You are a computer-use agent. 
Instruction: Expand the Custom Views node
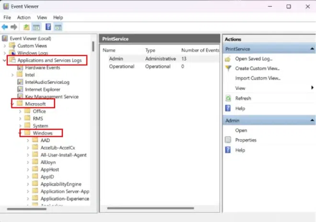[x=5, y=46]
